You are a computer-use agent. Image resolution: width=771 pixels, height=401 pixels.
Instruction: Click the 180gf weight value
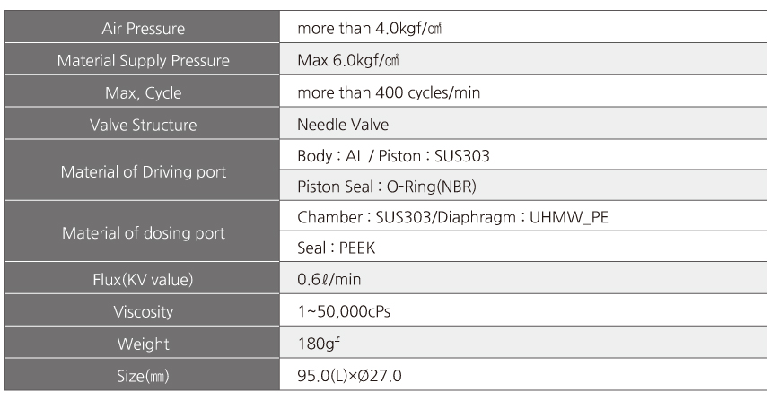[x=318, y=343]
